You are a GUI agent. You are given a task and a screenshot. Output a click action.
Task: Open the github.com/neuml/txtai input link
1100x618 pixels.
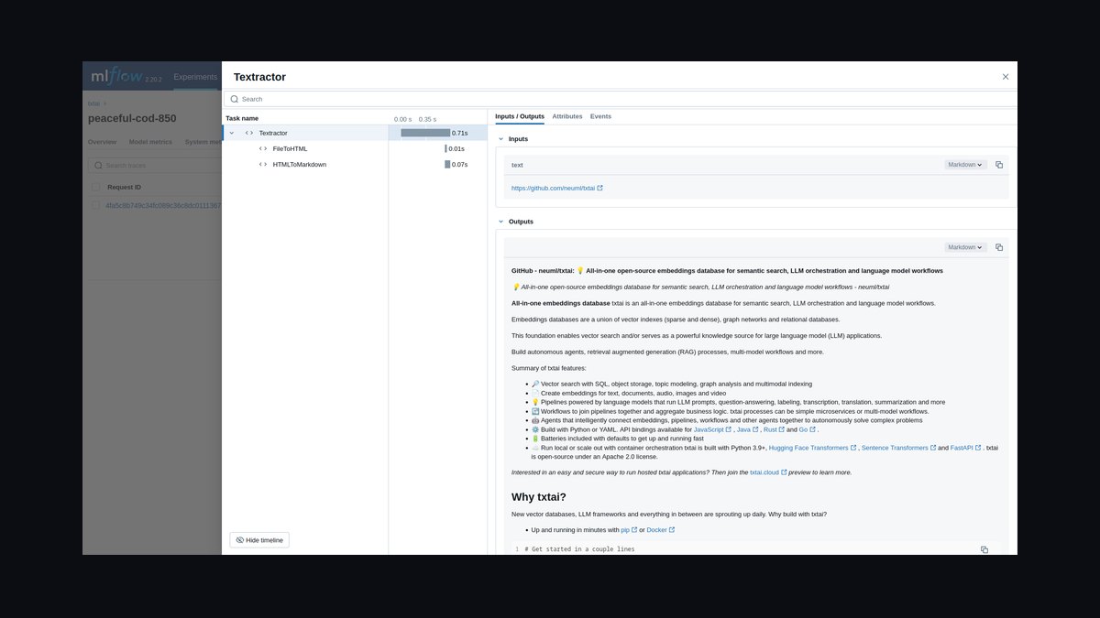point(556,188)
